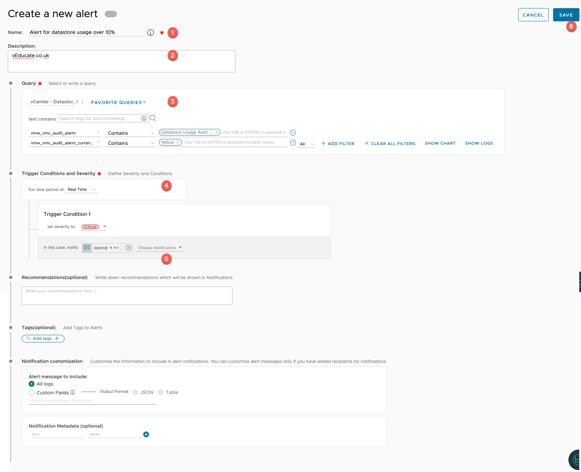Click the vCenter - Datastor query name
The image size is (581, 472).
tap(51, 102)
